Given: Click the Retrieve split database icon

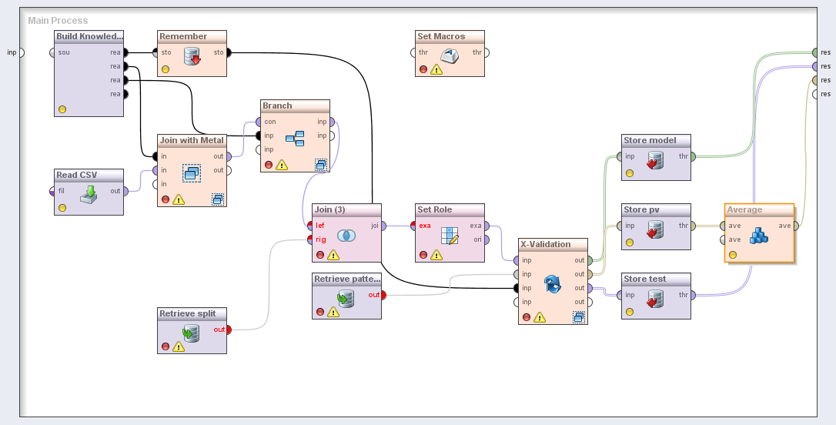Looking at the screenshot, I should coord(191,333).
